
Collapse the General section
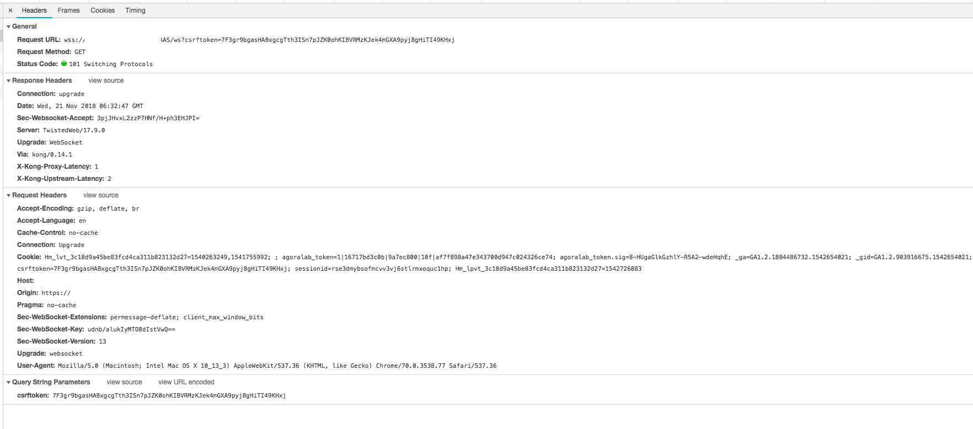click(x=9, y=26)
